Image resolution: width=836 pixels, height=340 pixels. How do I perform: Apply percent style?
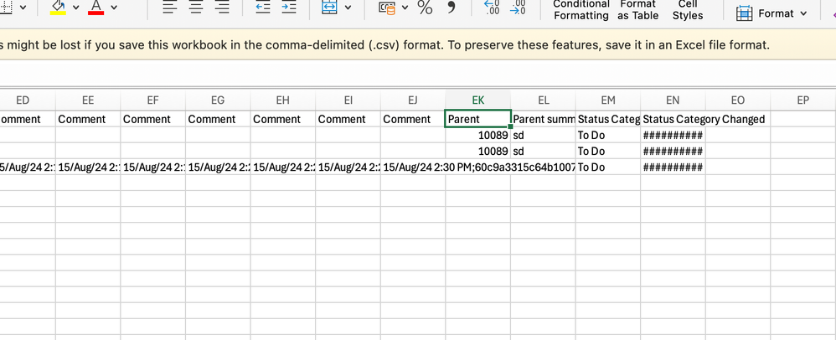[425, 8]
